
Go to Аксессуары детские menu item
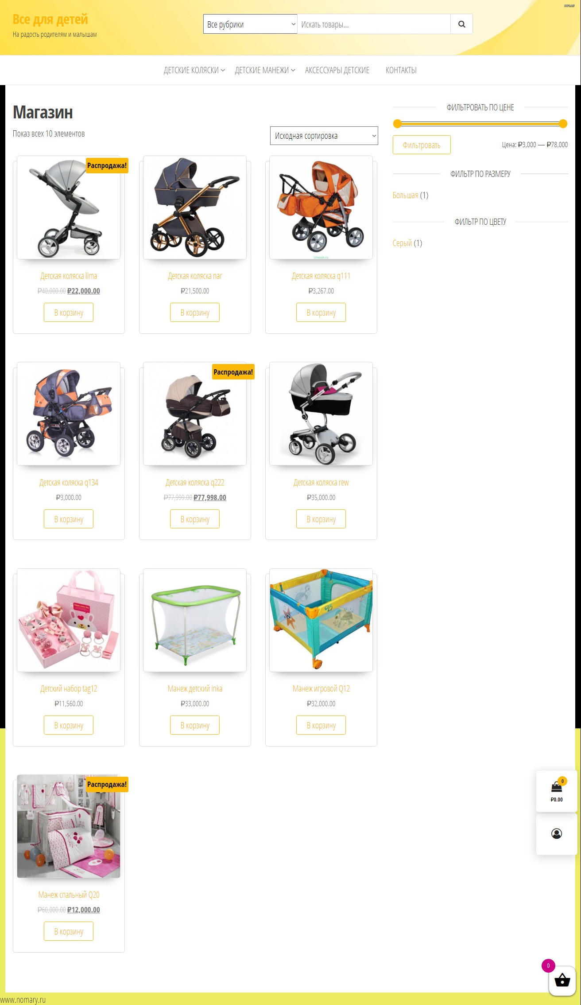tap(337, 70)
